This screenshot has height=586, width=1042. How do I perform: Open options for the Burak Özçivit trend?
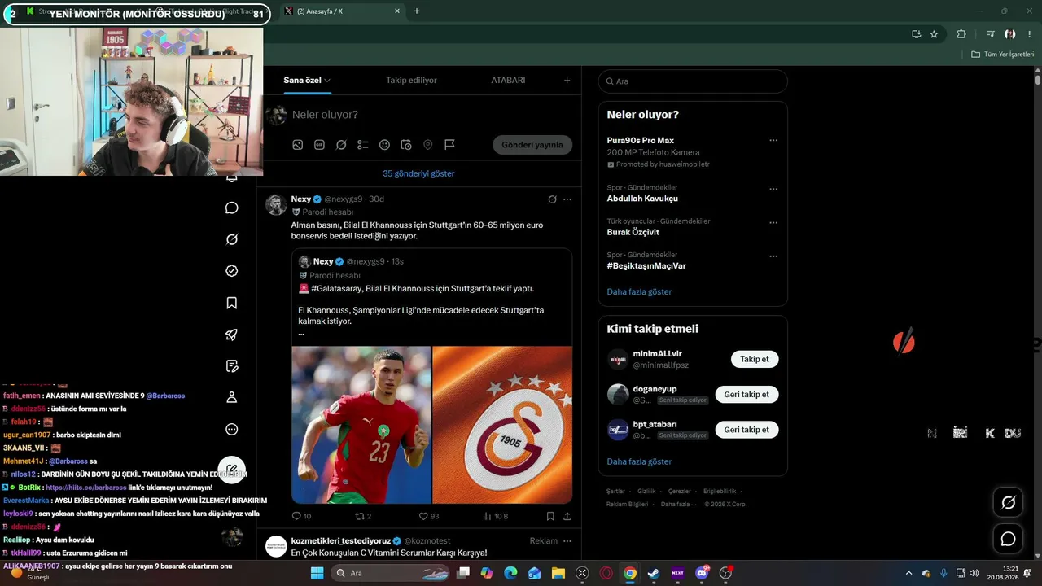tap(773, 222)
